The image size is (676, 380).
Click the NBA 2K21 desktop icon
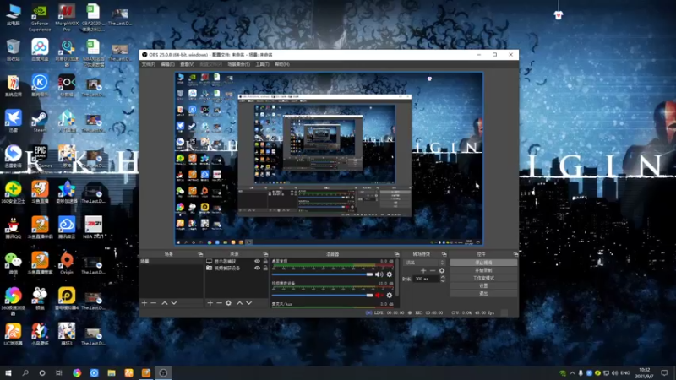pyautogui.click(x=93, y=227)
